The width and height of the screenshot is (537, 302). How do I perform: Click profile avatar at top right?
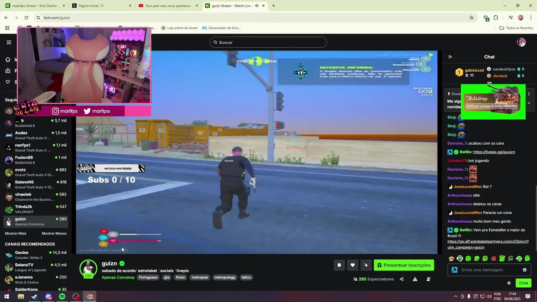tap(521, 42)
